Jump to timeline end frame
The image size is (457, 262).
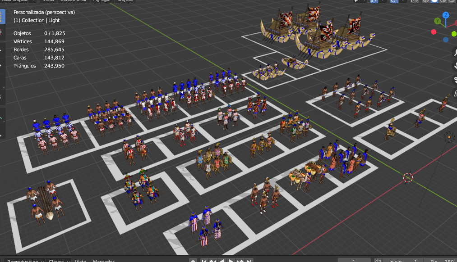point(249,260)
